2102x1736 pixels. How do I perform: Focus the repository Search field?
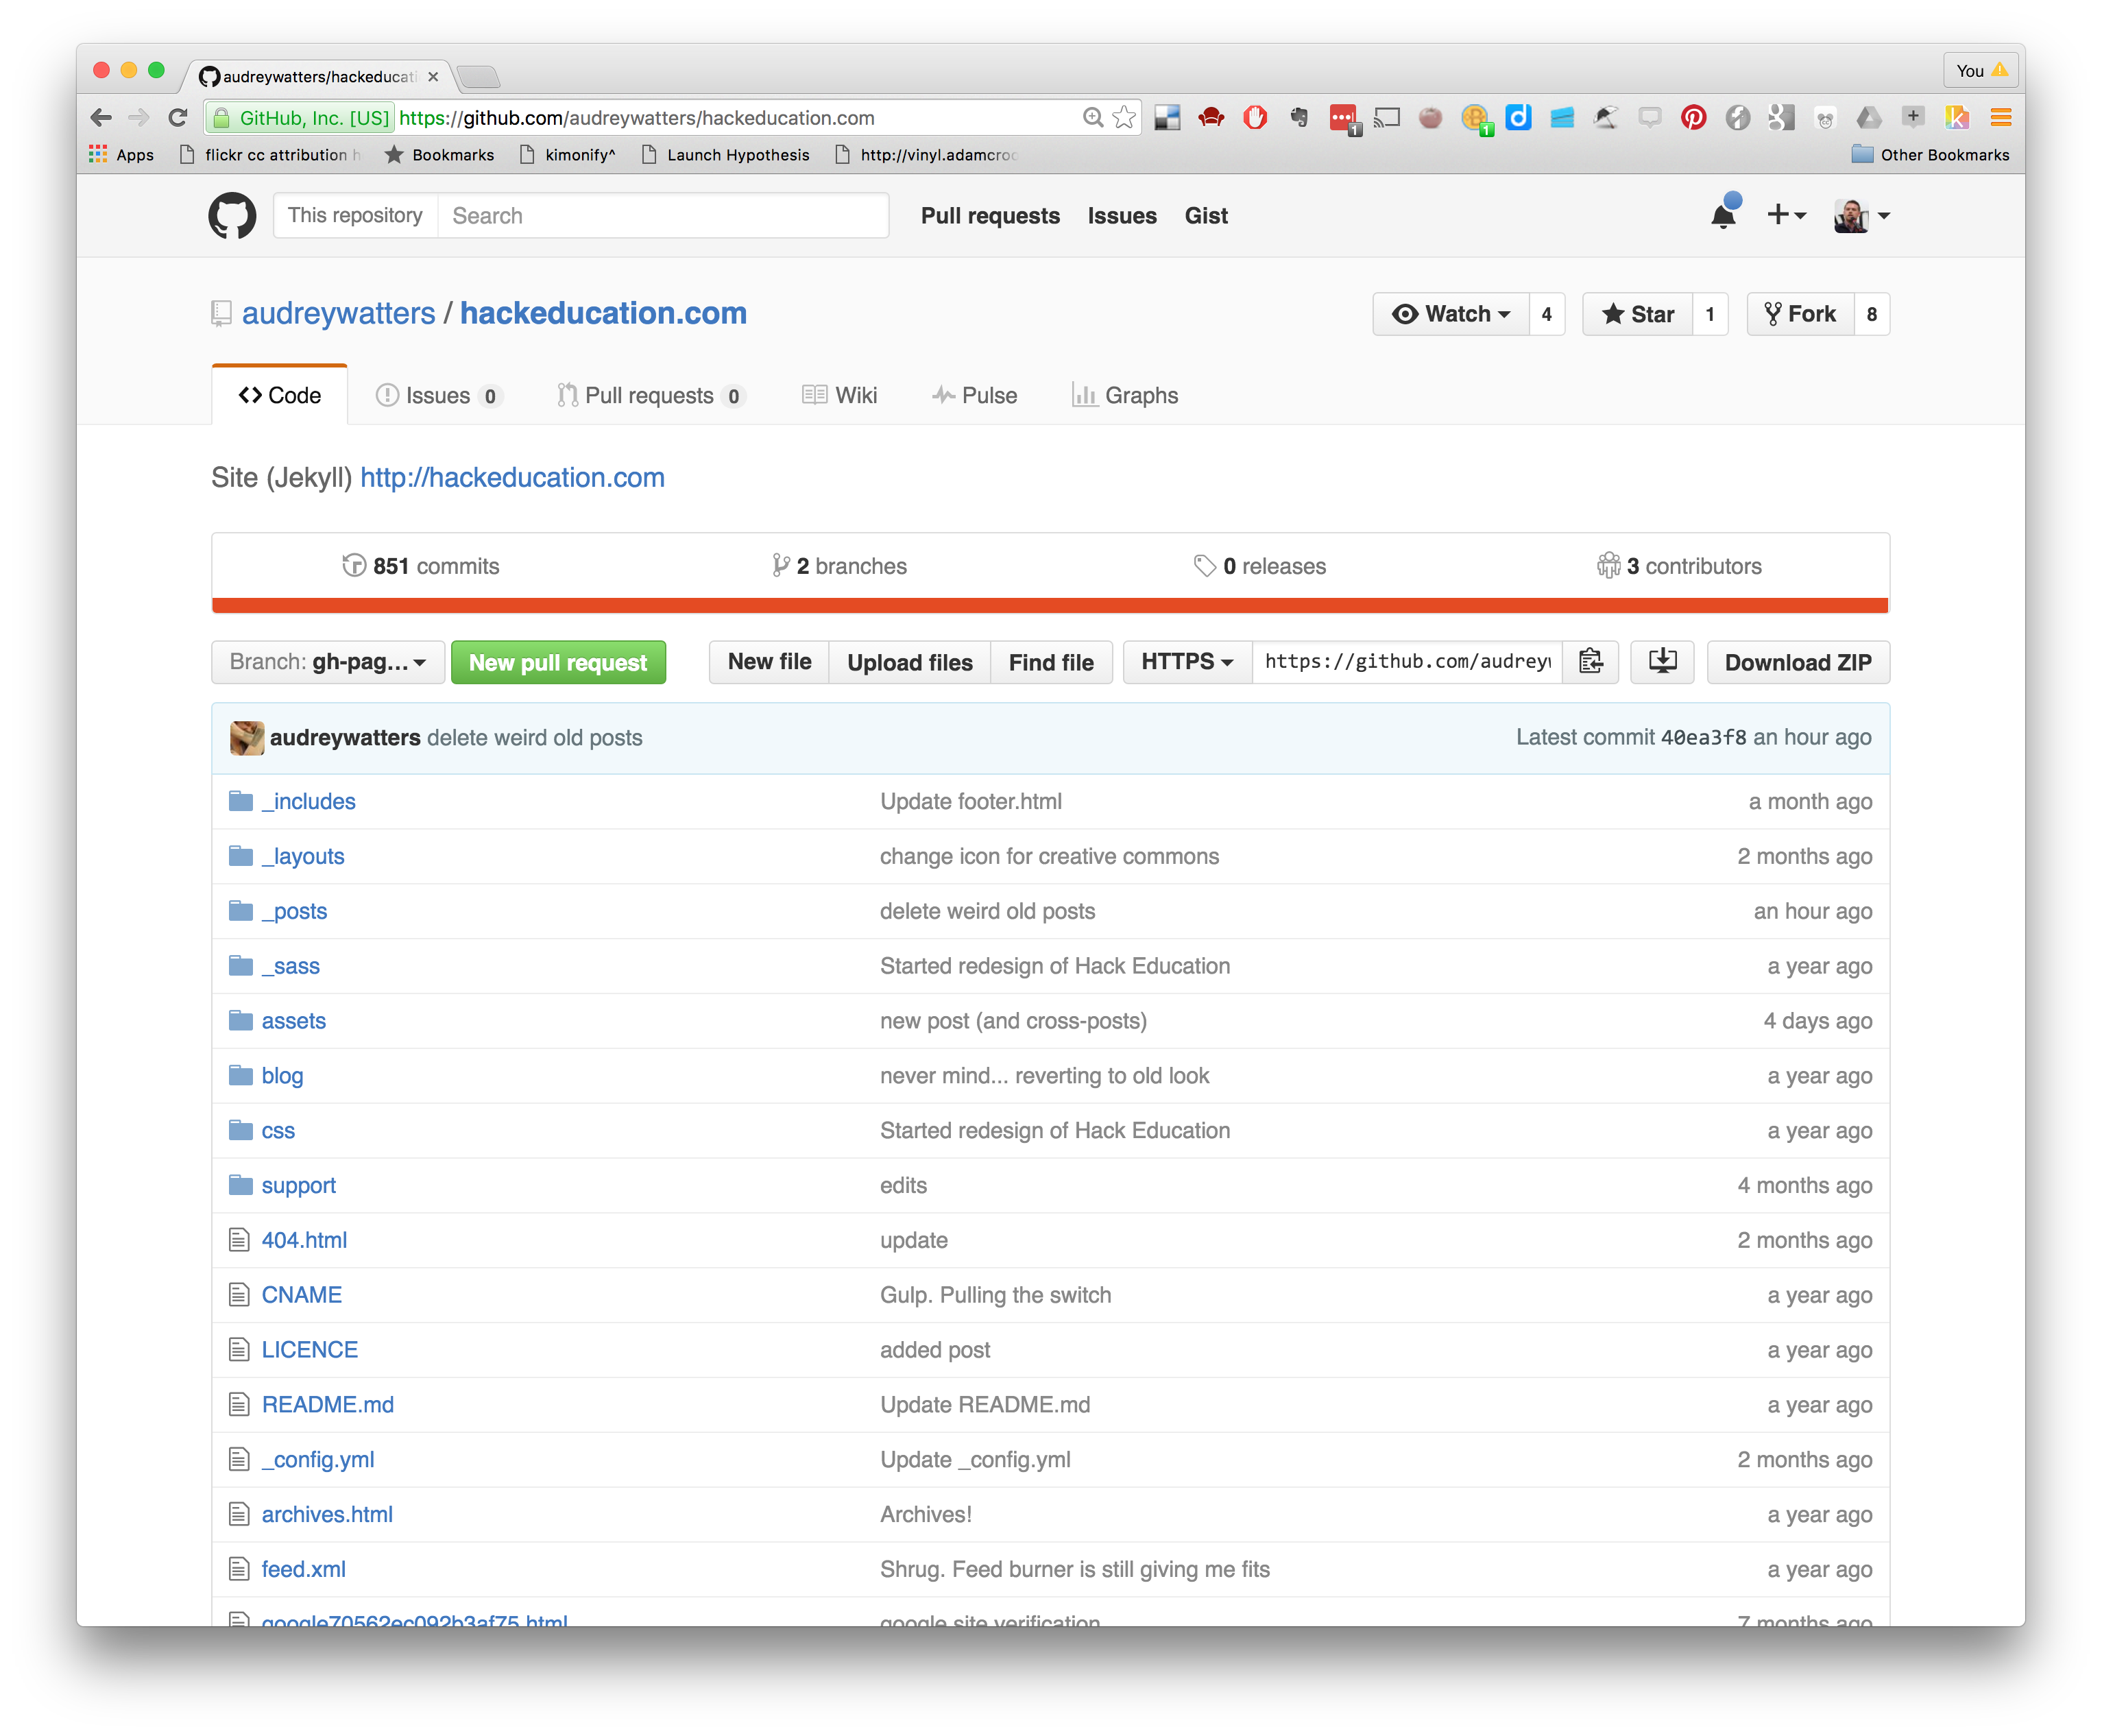tap(663, 215)
